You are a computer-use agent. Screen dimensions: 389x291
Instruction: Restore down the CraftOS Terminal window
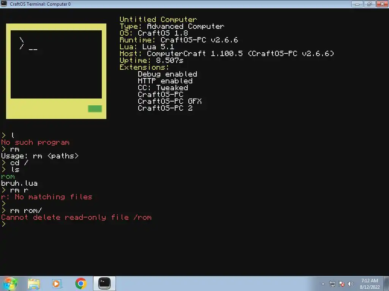click(370, 4)
